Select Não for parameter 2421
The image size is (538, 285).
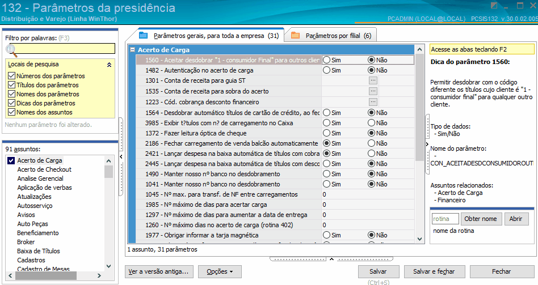(371, 154)
